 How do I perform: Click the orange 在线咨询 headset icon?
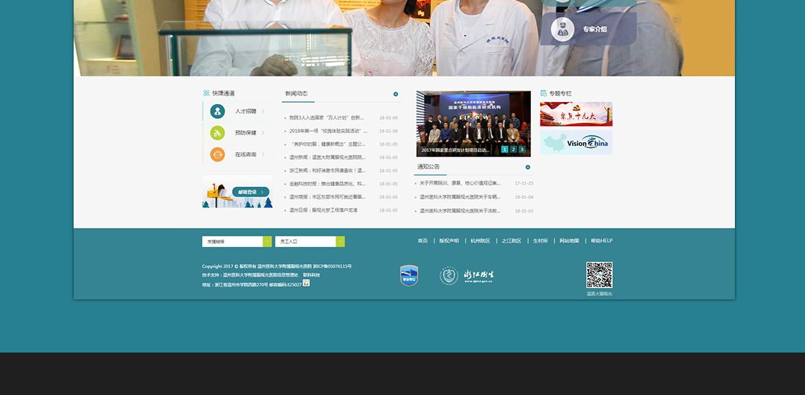click(217, 154)
